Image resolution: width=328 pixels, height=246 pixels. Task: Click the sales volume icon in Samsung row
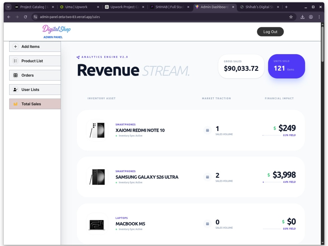208,177
